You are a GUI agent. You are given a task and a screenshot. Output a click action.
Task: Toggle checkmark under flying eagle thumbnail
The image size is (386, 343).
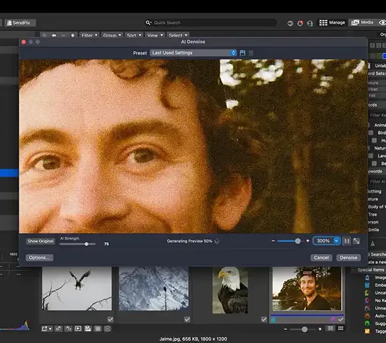click(110, 319)
